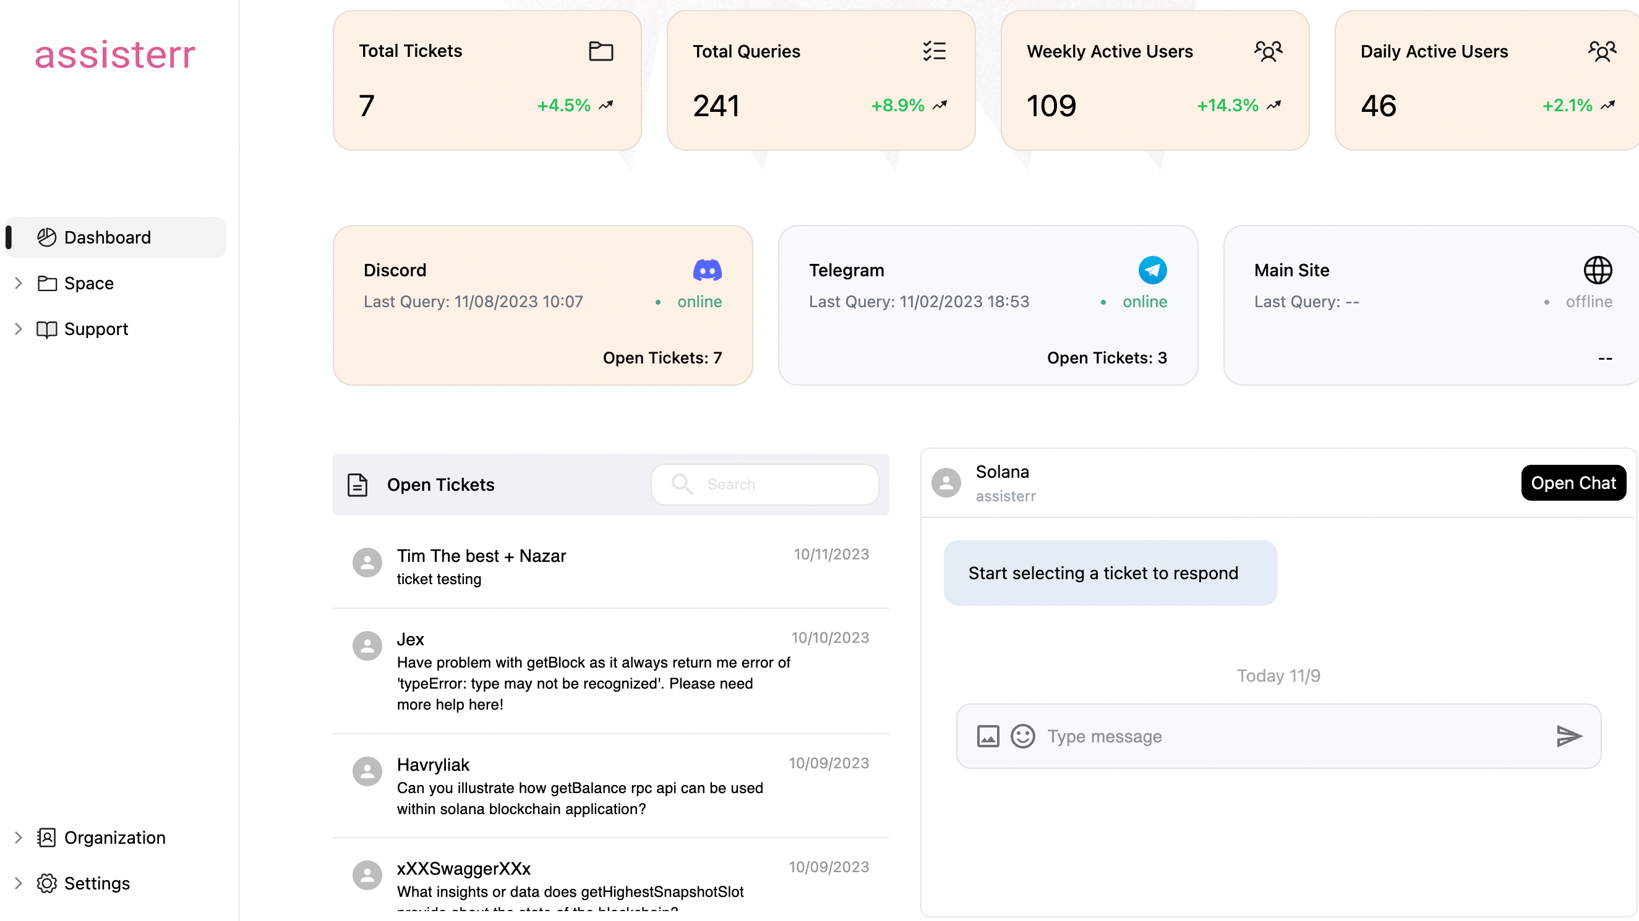Click the Discord logo icon
Screen dimensions: 1639x921
707,270
